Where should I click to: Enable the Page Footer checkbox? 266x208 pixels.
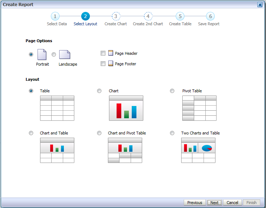click(x=103, y=64)
